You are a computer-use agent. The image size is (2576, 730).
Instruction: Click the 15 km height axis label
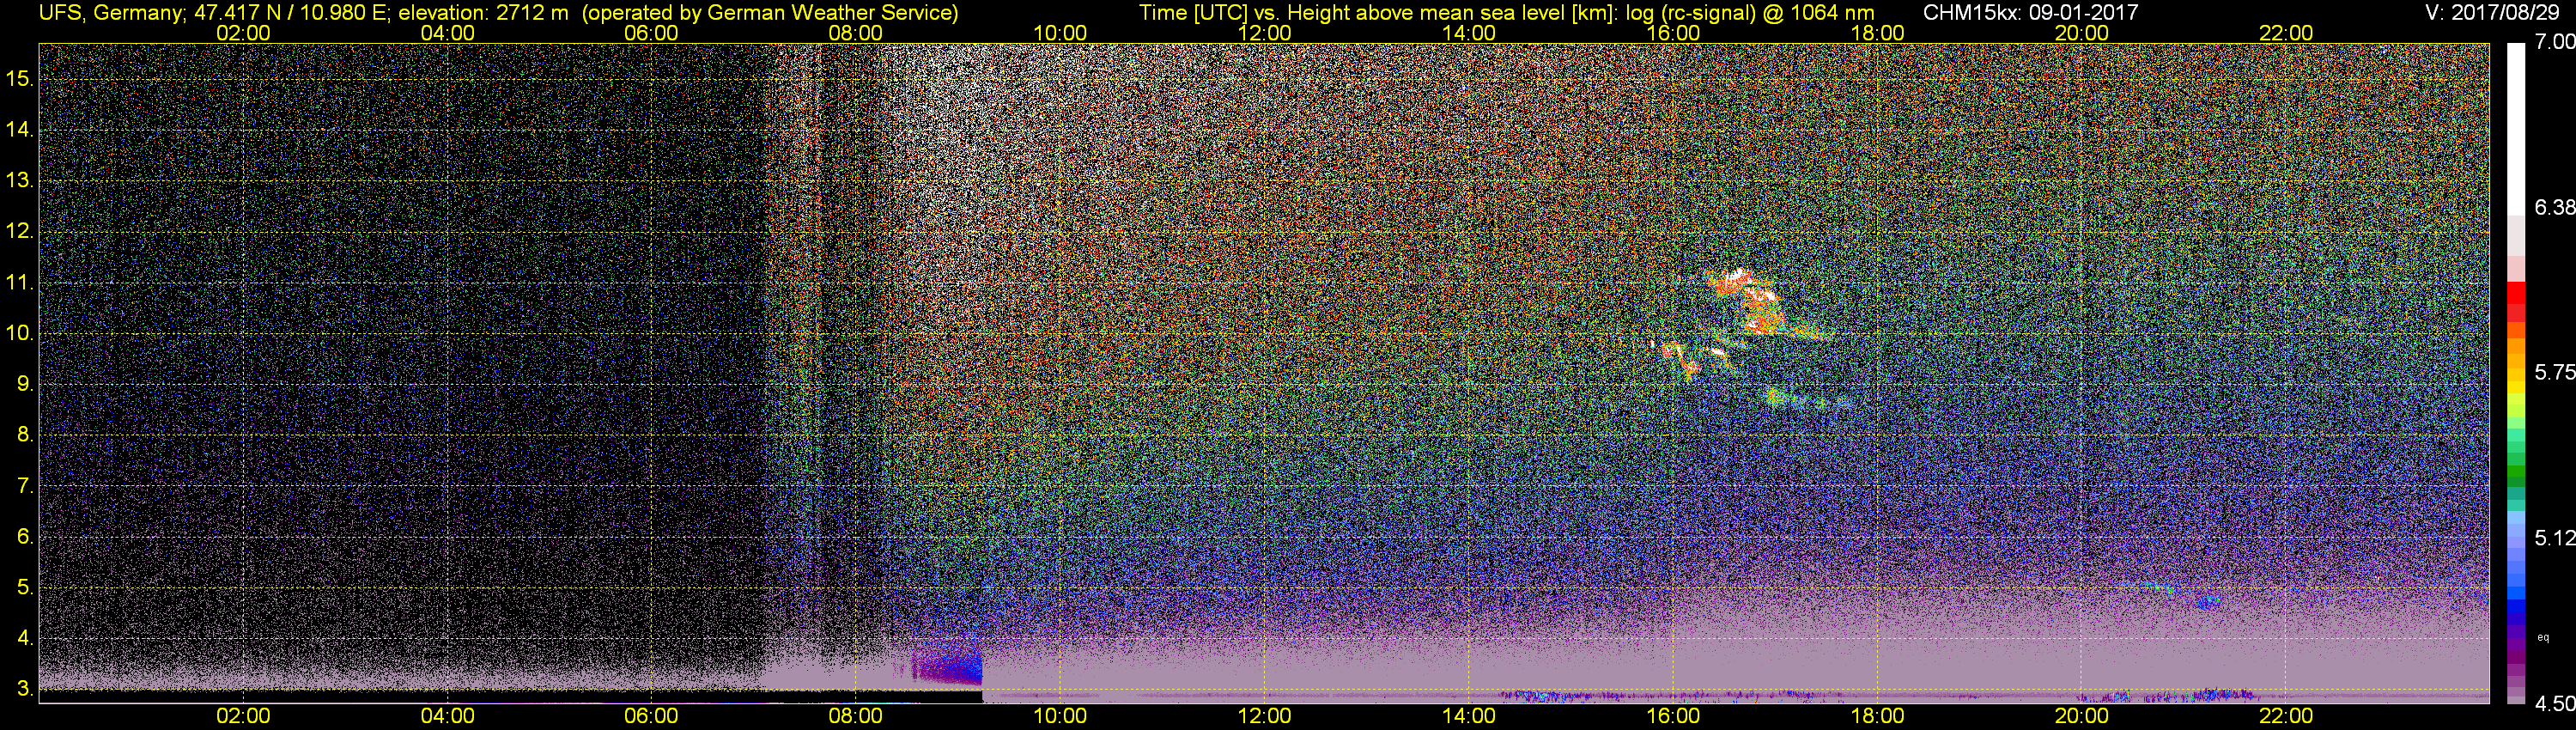click(19, 78)
